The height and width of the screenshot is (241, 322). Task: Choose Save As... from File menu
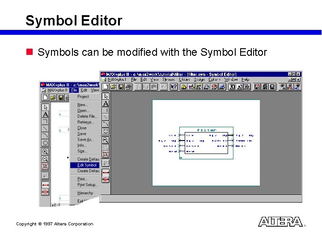click(x=85, y=140)
